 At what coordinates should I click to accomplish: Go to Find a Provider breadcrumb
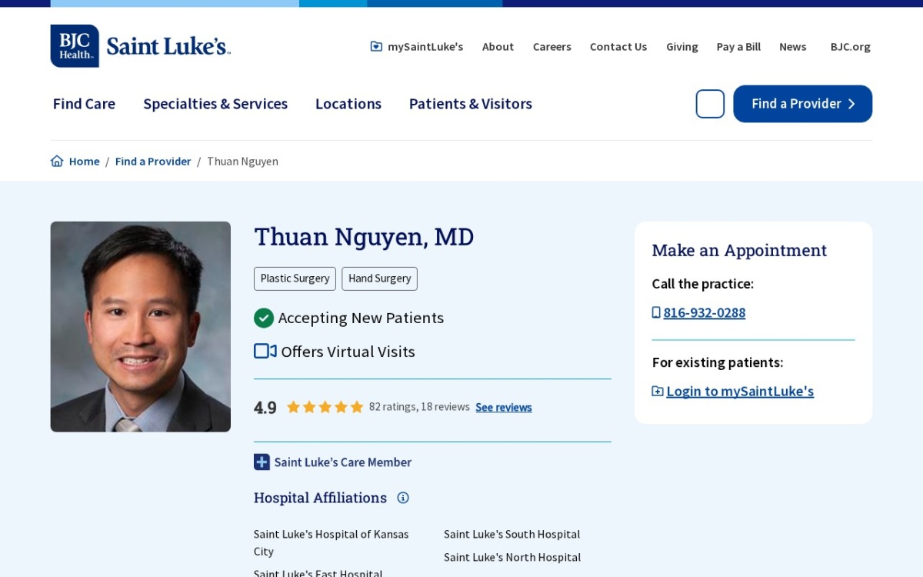coord(153,161)
